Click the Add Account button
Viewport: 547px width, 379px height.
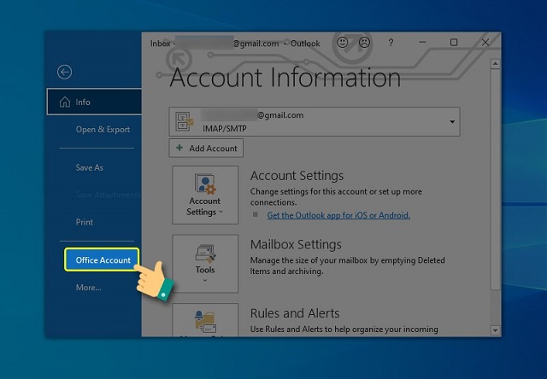[x=206, y=148]
